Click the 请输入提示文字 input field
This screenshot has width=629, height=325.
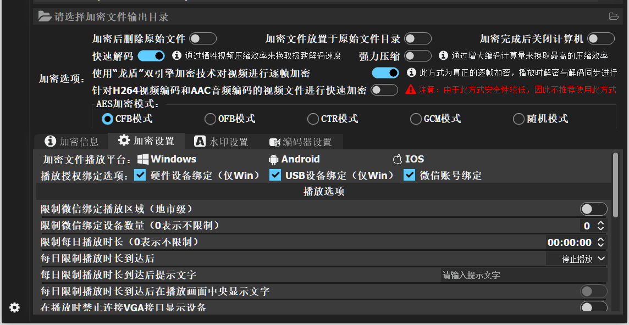524,275
